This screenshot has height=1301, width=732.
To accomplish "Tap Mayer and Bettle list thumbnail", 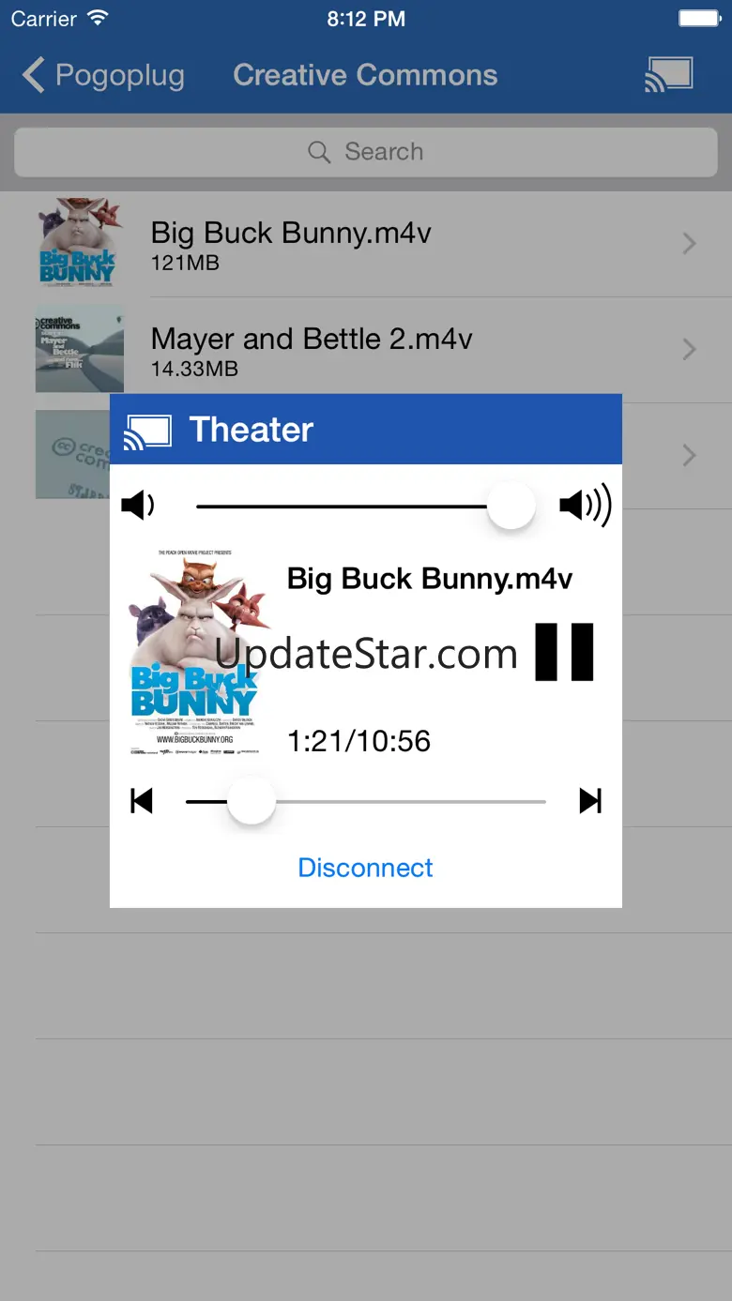I will tap(80, 349).
